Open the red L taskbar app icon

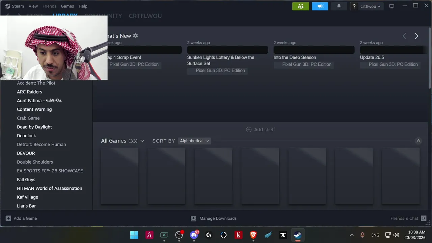[x=239, y=235]
